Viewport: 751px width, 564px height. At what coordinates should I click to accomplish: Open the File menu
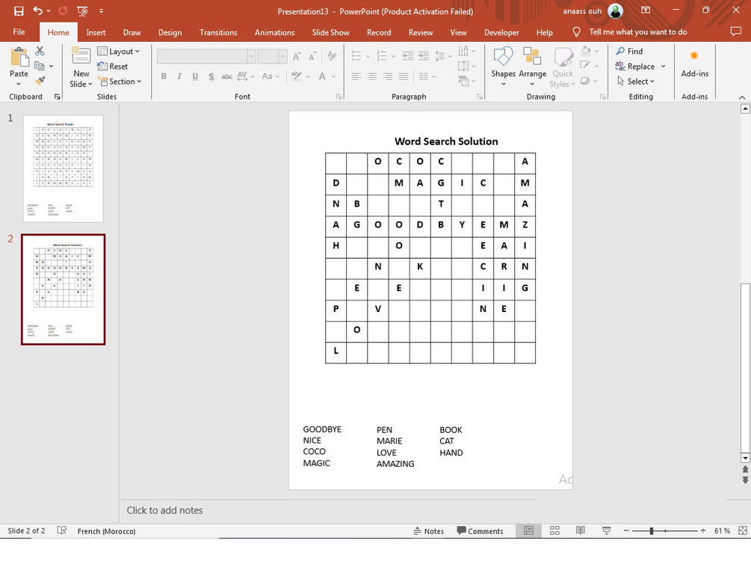[x=19, y=31]
